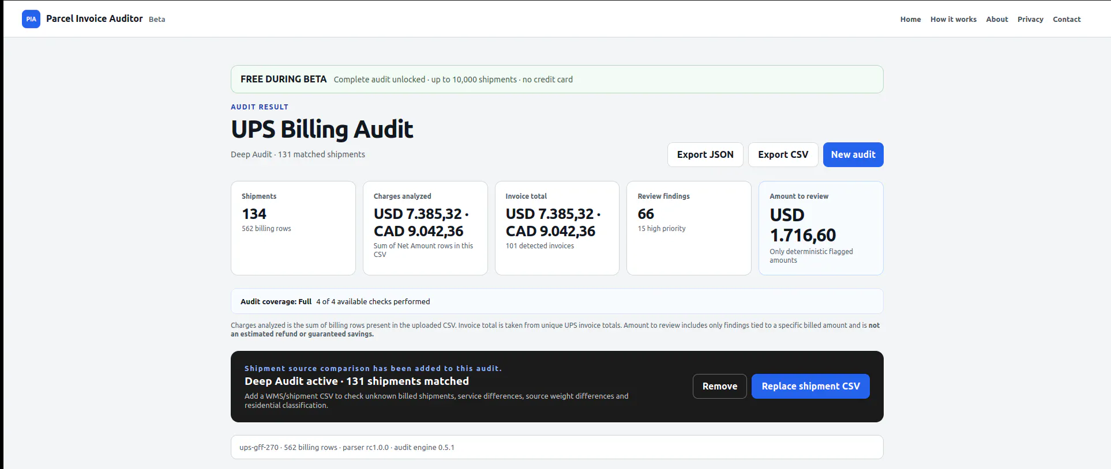The height and width of the screenshot is (469, 1111).
Task: Open the Parcel Invoice Auditor home title
Action: pos(94,18)
